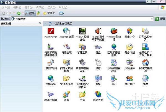The height and width of the screenshot is (112, 166).
Task: Open 键盘 settings icon
Action: click(x=98, y=49)
